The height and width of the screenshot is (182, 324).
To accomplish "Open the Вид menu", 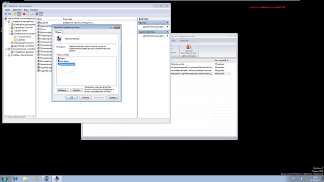I will click(26, 10).
